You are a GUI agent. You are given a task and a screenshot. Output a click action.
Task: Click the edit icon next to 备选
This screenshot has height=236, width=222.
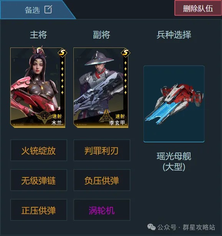pos(48,10)
